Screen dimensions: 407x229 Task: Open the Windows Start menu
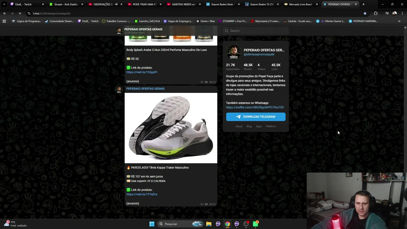(x=152, y=224)
